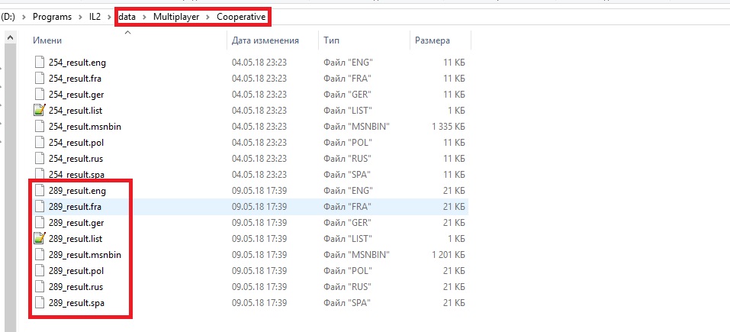Expand the chevron after Multiplayer breadcrumb
The height and width of the screenshot is (332, 730).
point(208,18)
